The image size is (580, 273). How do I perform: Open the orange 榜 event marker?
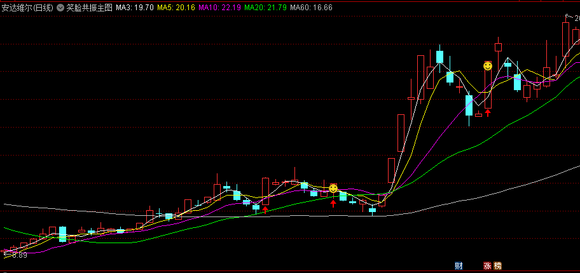pos(497,265)
